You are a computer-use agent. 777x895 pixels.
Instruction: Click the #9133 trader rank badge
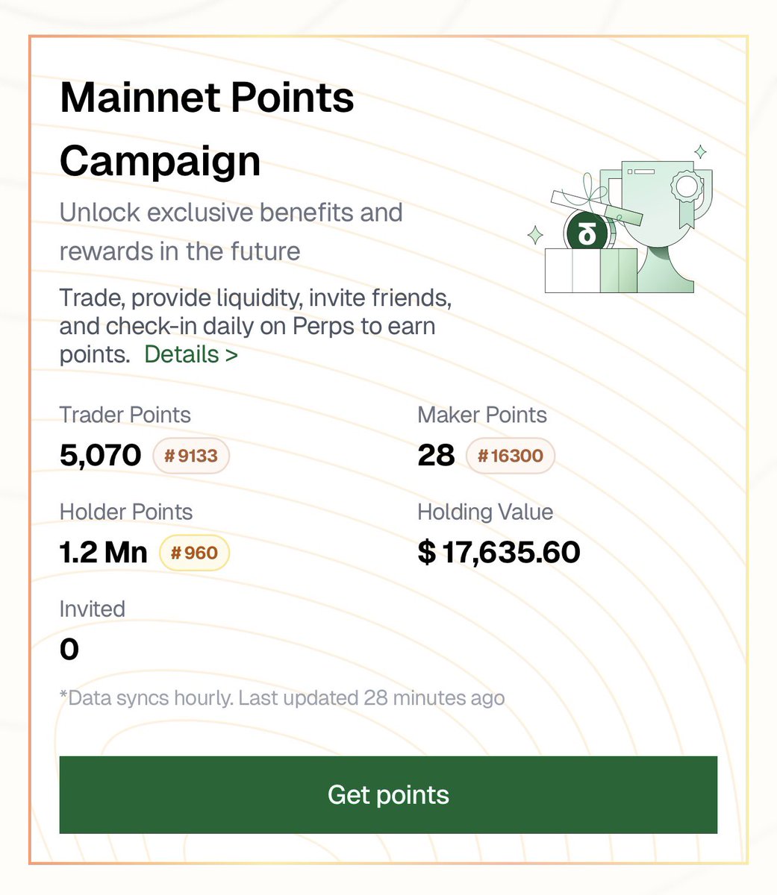(191, 456)
